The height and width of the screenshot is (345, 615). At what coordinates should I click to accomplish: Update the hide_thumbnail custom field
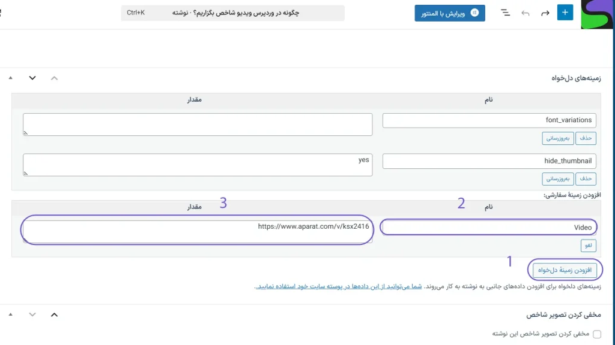(558, 178)
